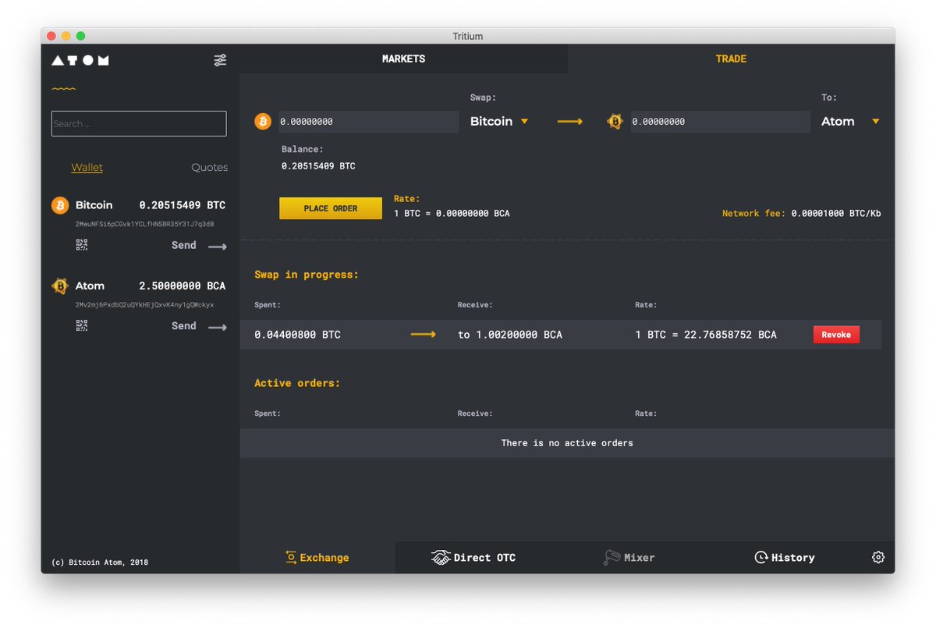Click the Bitcoin coin icon in the wallet
Viewport: 936px width, 628px height.
pyautogui.click(x=59, y=205)
